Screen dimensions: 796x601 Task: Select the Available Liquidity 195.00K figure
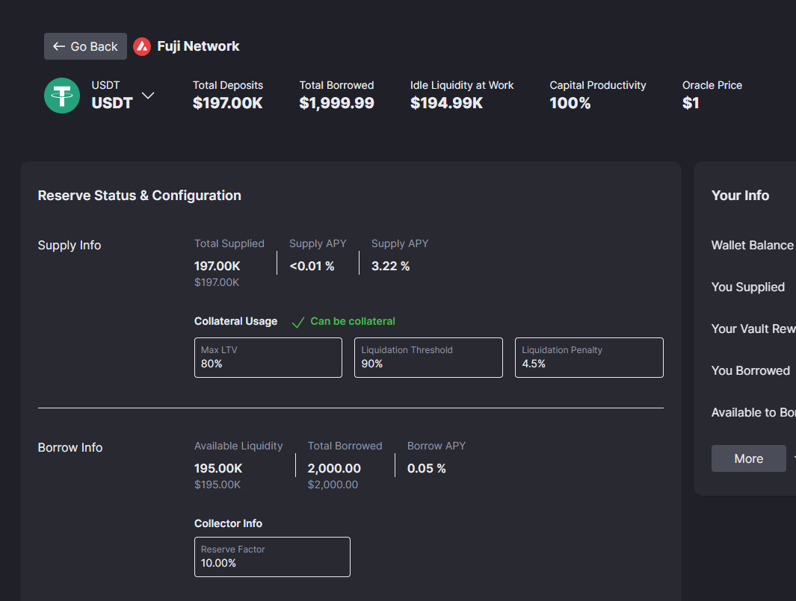point(218,469)
